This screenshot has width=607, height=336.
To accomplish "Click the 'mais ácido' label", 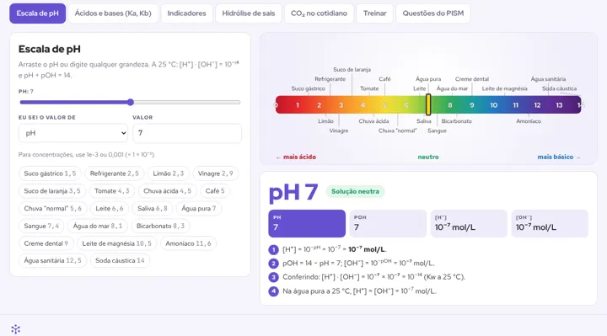I will click(296, 157).
